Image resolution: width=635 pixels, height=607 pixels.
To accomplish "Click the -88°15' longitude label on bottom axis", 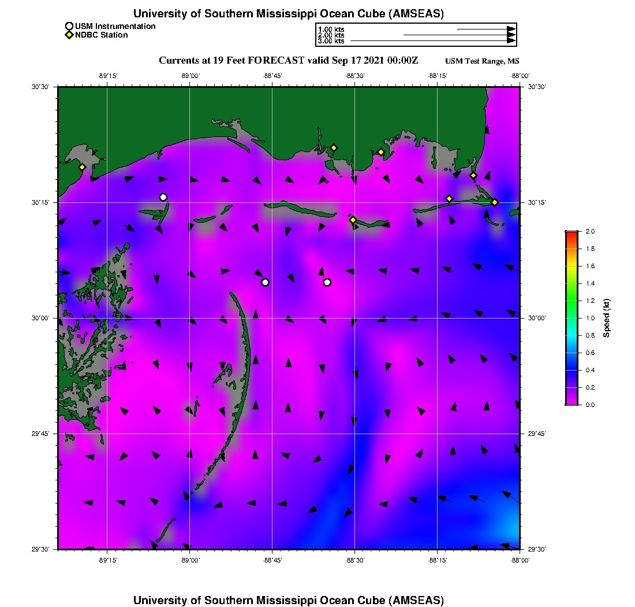I will point(438,560).
